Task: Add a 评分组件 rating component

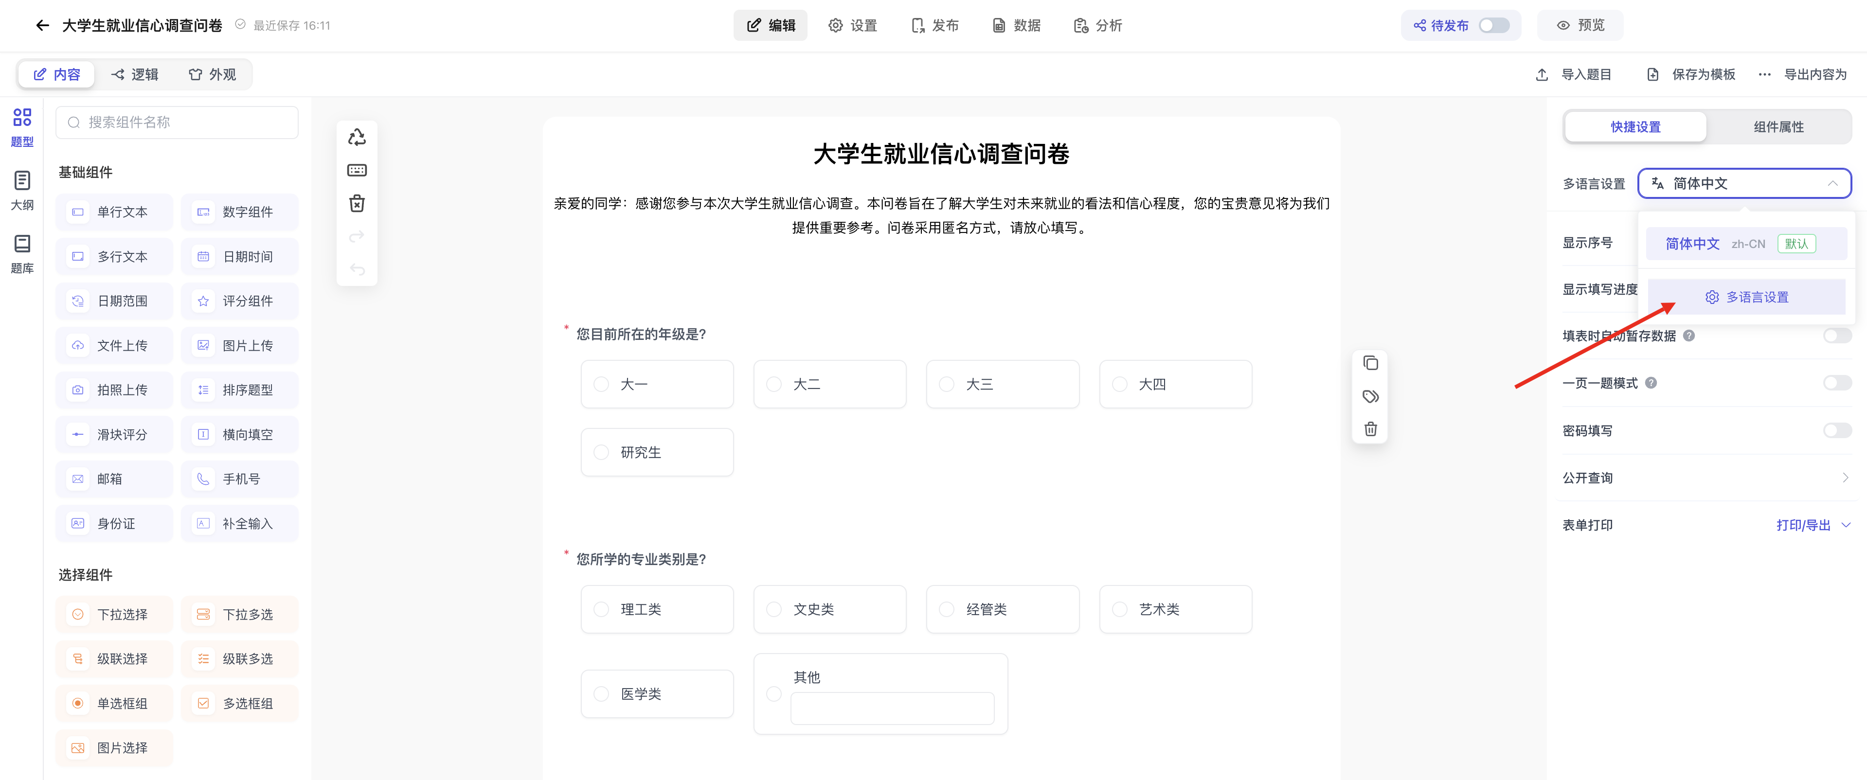Action: [x=239, y=301]
